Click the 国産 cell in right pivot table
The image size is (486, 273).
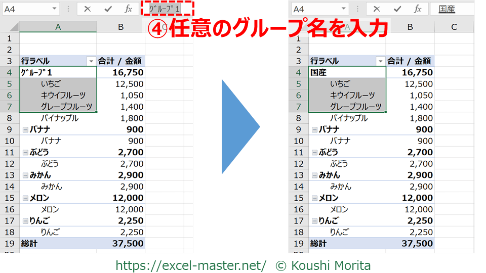click(x=347, y=72)
